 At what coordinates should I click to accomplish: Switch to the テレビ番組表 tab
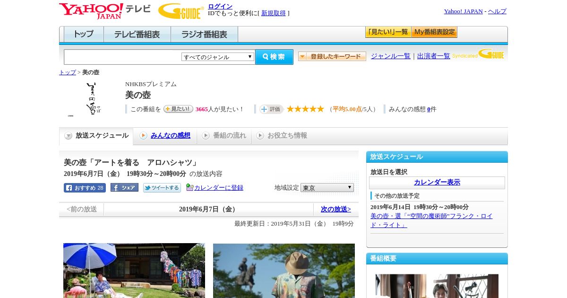pyautogui.click(x=137, y=35)
